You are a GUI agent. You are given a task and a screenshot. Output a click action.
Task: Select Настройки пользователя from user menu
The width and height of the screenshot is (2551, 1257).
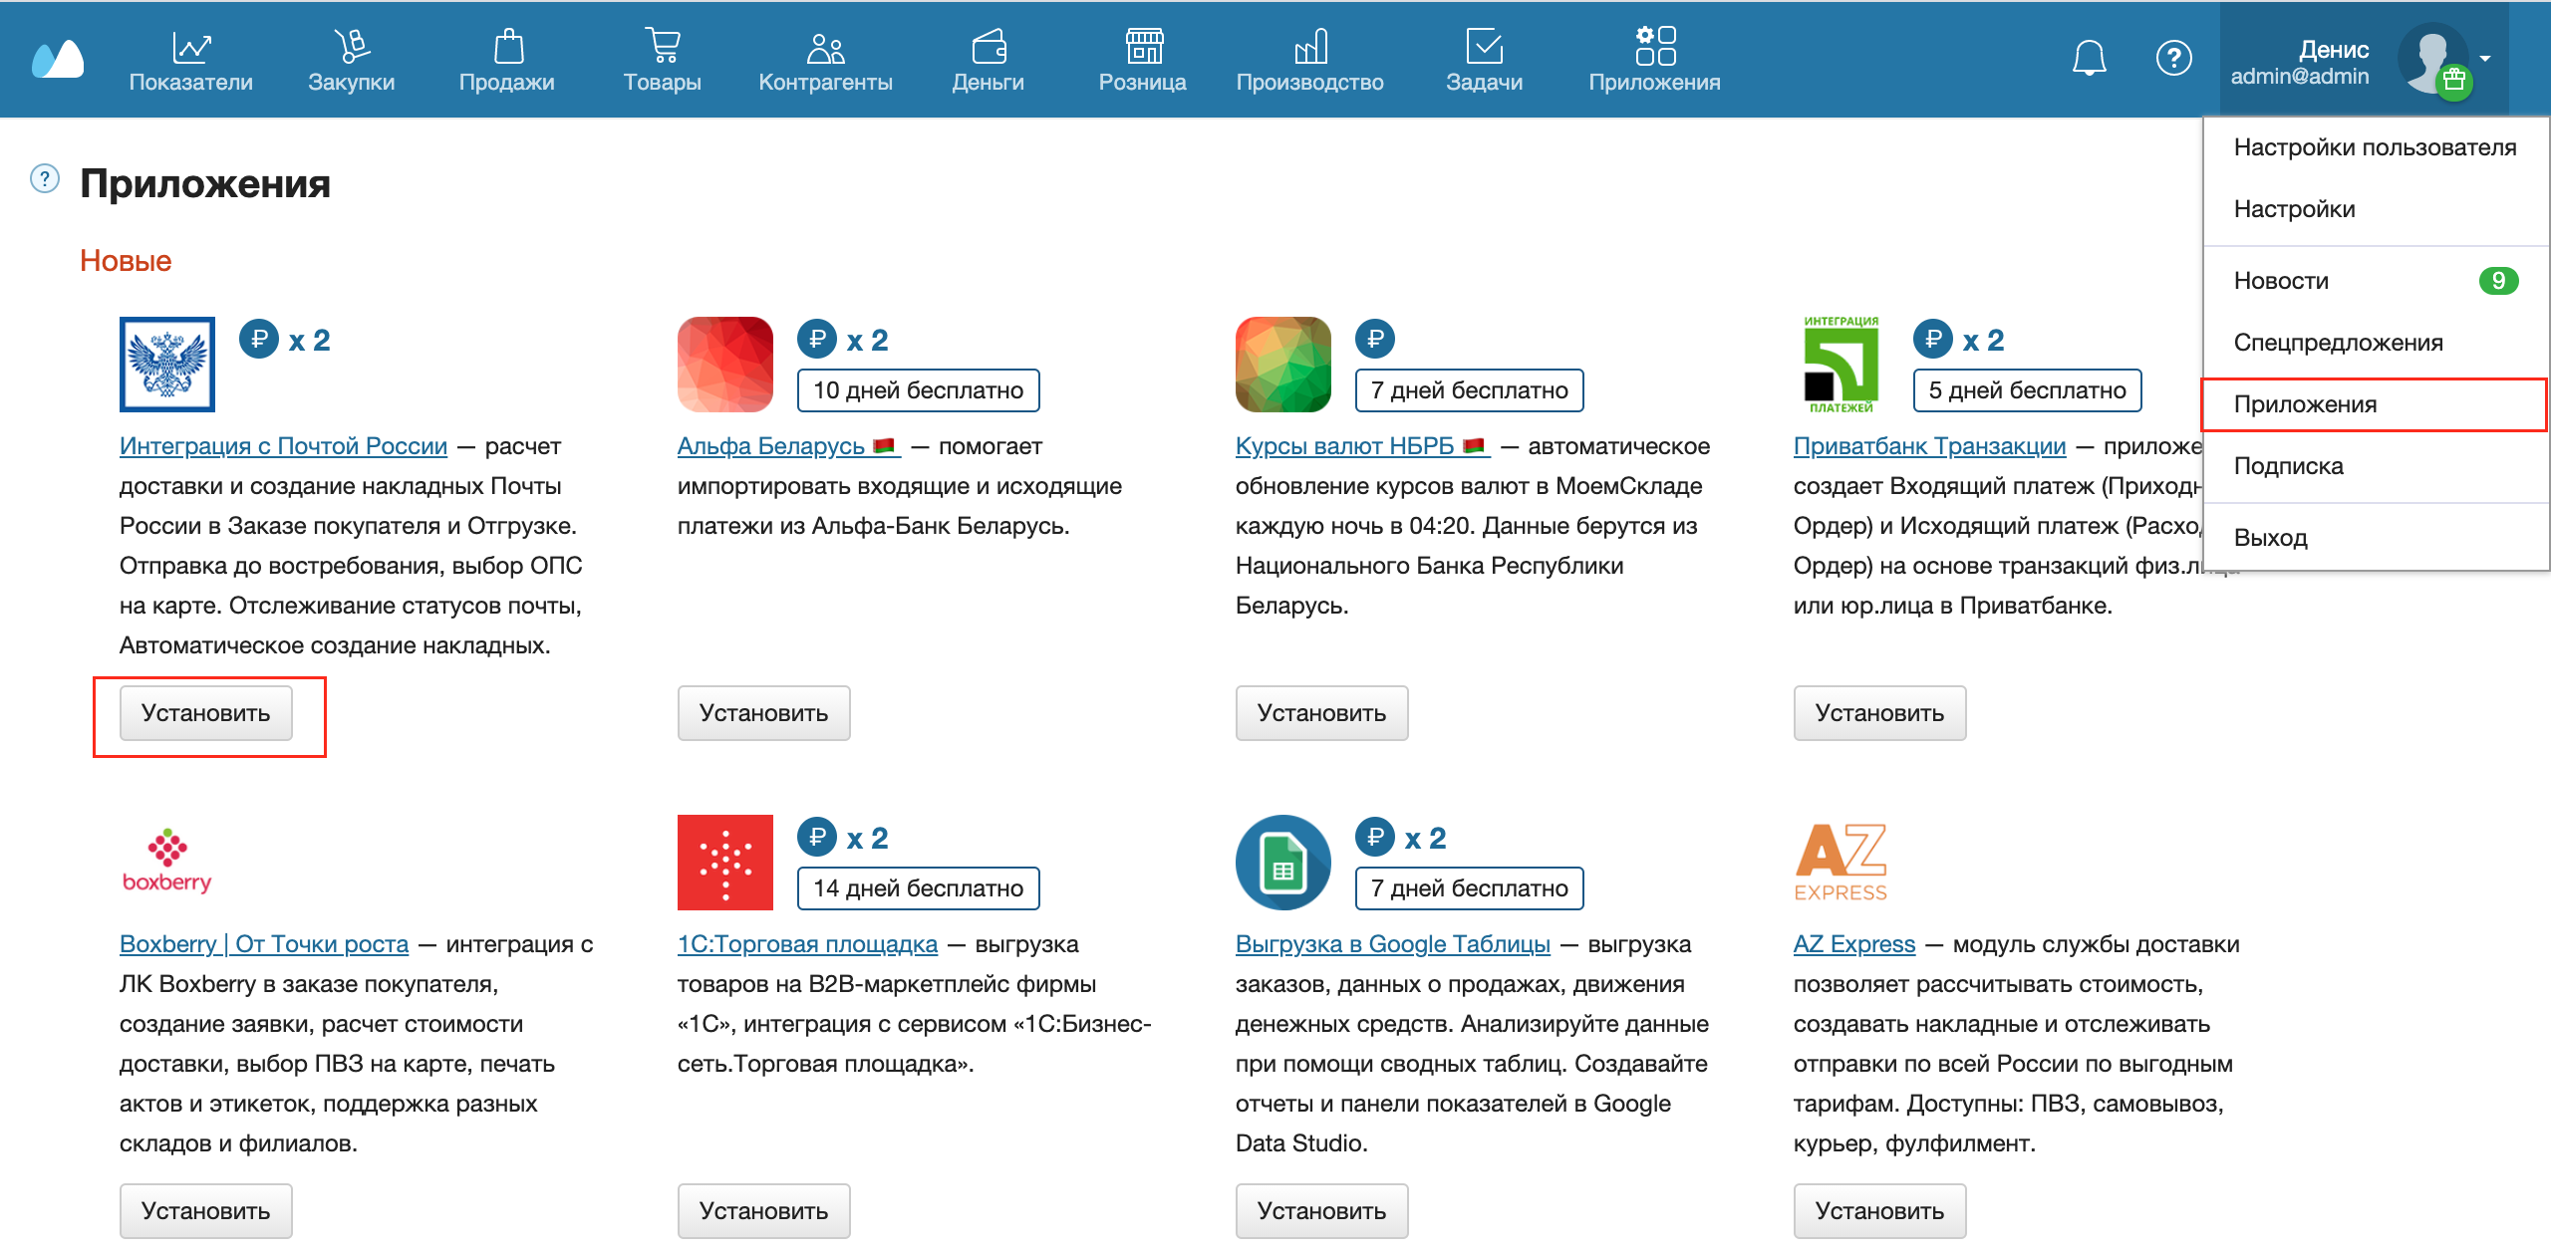2374,147
